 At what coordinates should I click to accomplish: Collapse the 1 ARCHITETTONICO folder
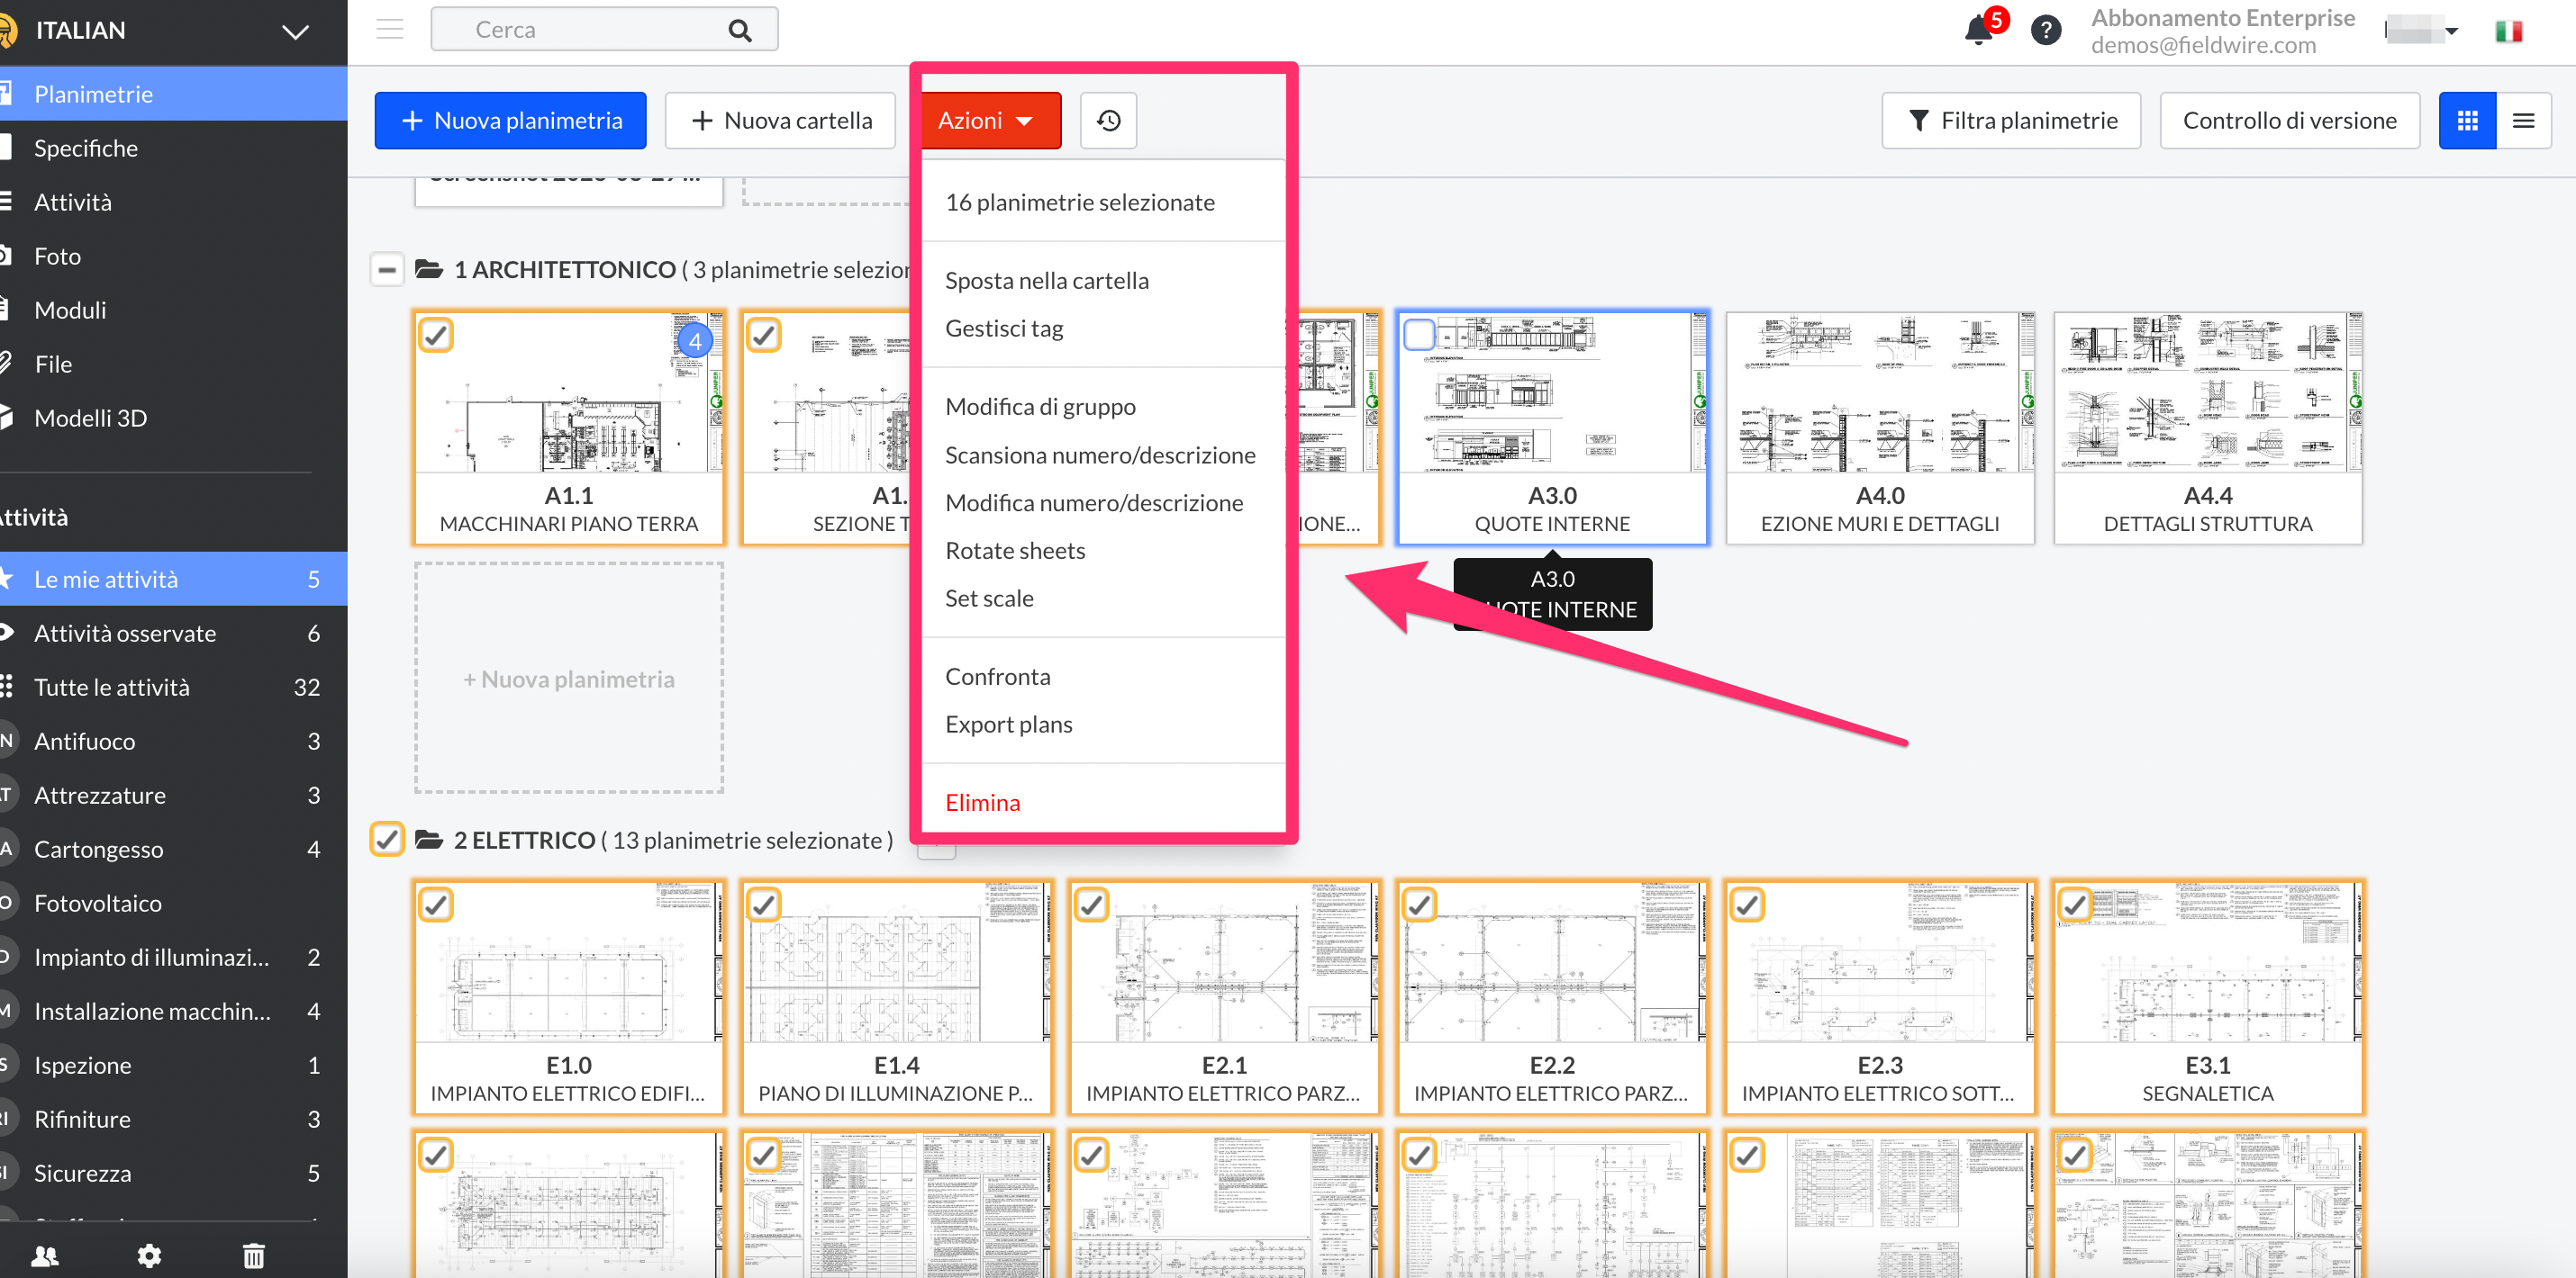click(387, 270)
